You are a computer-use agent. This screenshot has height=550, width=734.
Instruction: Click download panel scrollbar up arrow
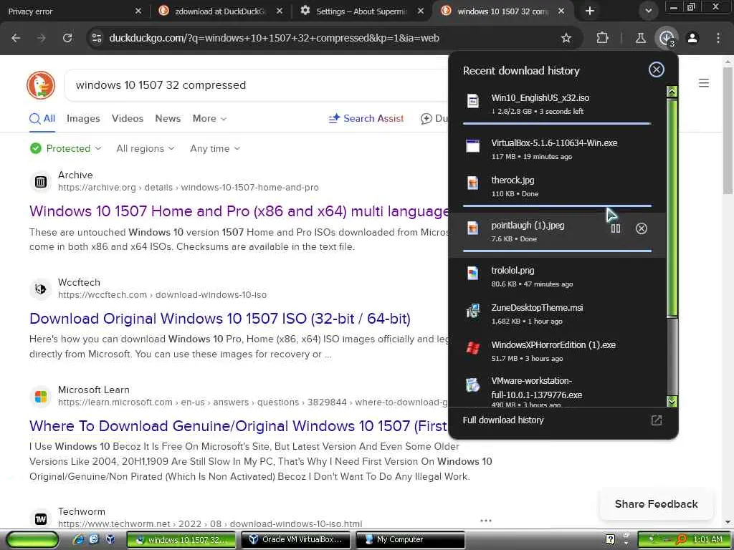pyautogui.click(x=672, y=92)
